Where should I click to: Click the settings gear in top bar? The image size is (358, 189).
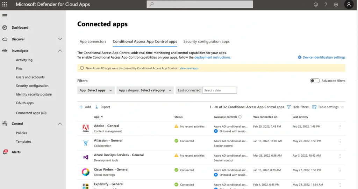click(x=336, y=4)
